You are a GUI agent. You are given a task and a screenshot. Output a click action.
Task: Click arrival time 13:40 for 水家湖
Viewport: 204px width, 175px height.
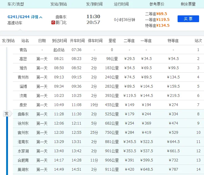coord(59,151)
